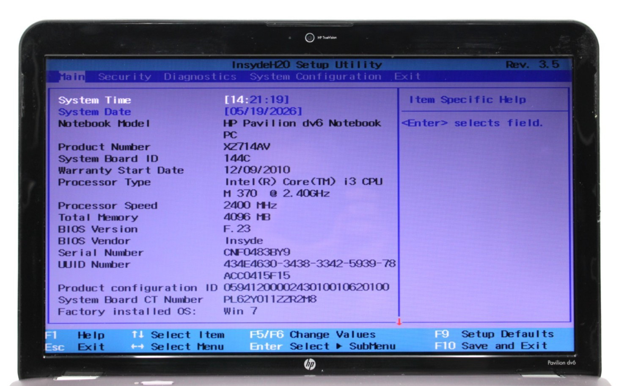Click warranty date value 12/09/2010

click(x=257, y=170)
